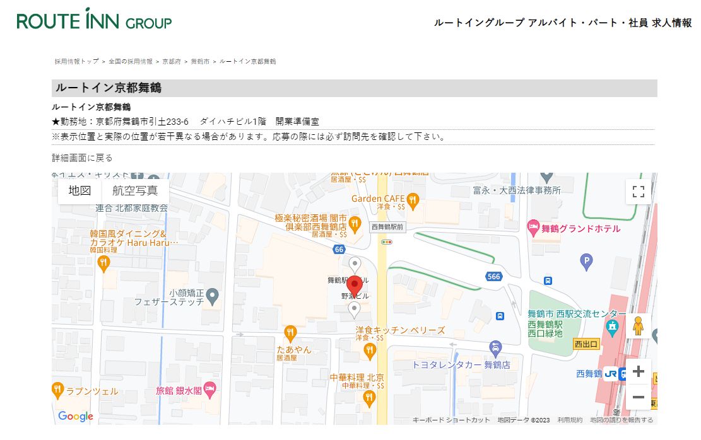Click 西舞鶴駅前 intersection label
The width and height of the screenshot is (701, 440).
click(x=387, y=227)
